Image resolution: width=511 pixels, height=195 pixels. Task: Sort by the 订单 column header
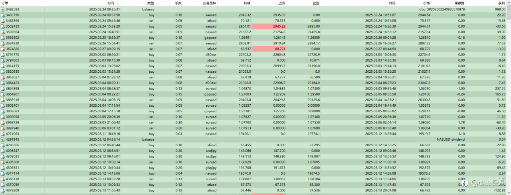coord(4,3)
